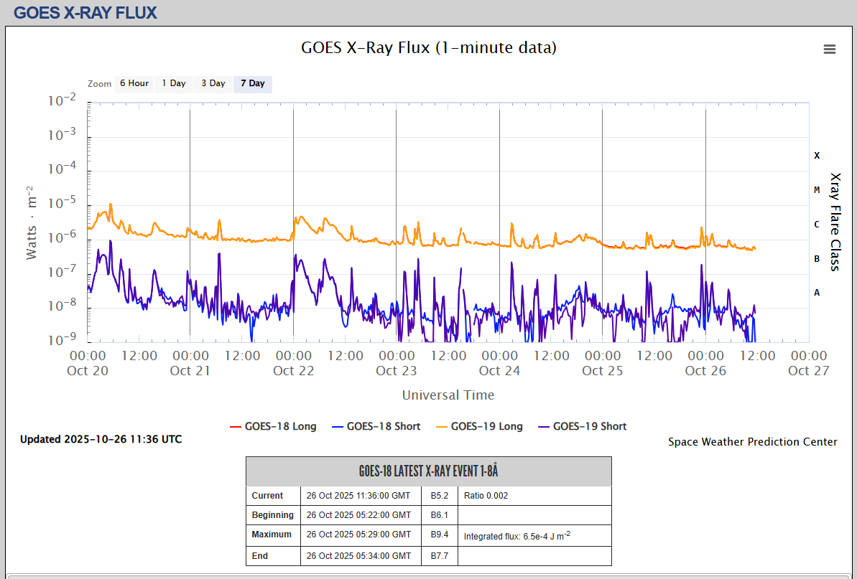The image size is (857, 579).
Task: Click the X flare class label on the right axis
Action: [817, 156]
